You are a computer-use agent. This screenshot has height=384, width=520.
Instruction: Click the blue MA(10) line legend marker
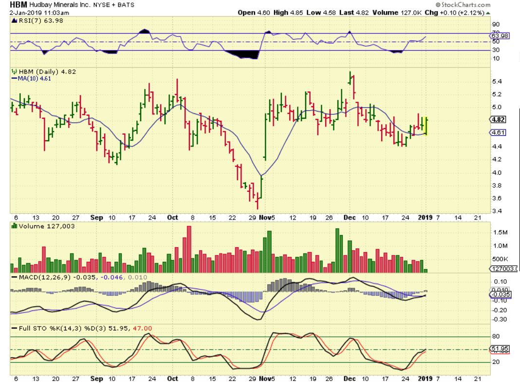[x=14, y=78]
